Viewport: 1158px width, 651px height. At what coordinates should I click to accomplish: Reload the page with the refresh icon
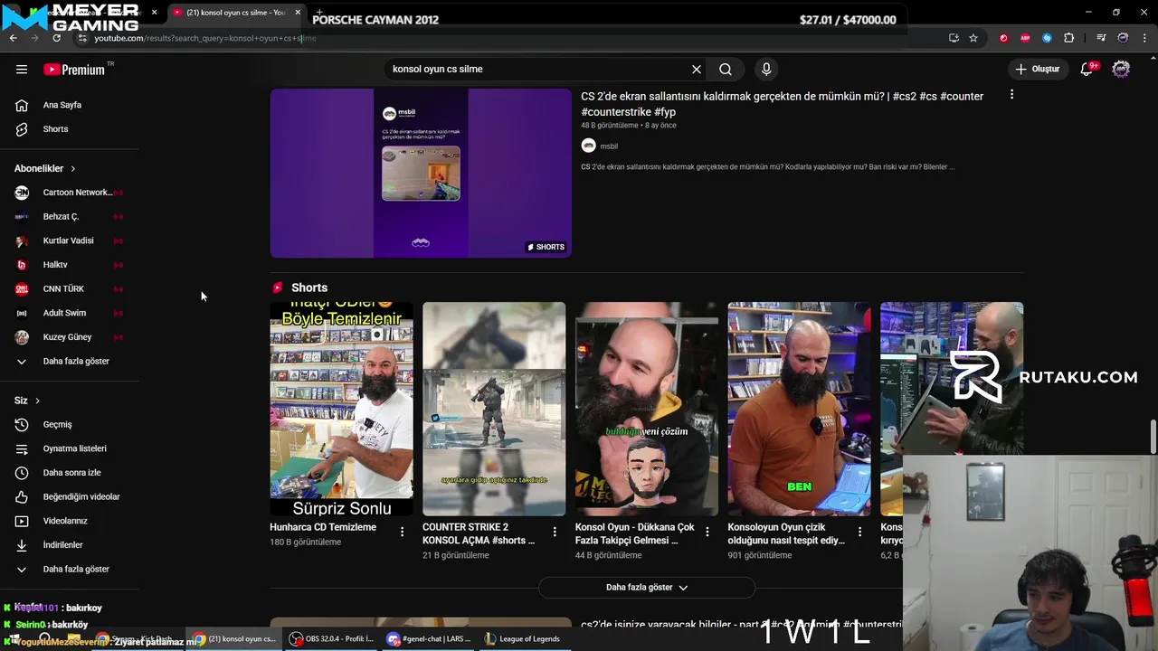coord(56,38)
